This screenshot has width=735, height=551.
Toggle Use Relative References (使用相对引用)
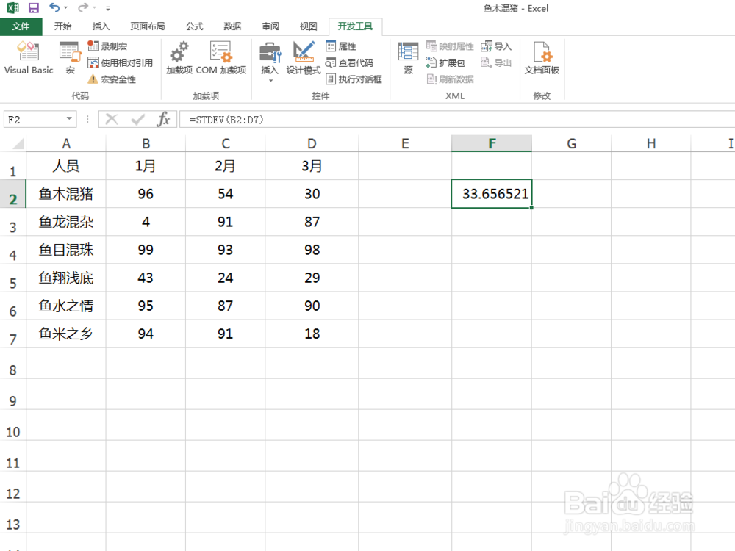[121, 62]
